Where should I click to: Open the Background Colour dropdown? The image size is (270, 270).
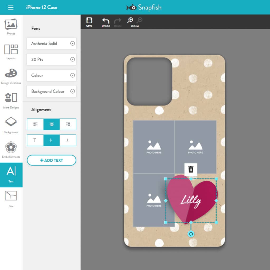[51, 91]
